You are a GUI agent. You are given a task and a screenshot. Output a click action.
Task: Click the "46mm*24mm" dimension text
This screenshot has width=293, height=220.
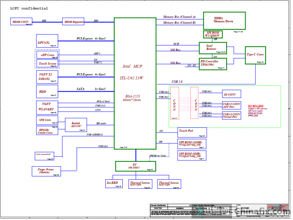132,100
